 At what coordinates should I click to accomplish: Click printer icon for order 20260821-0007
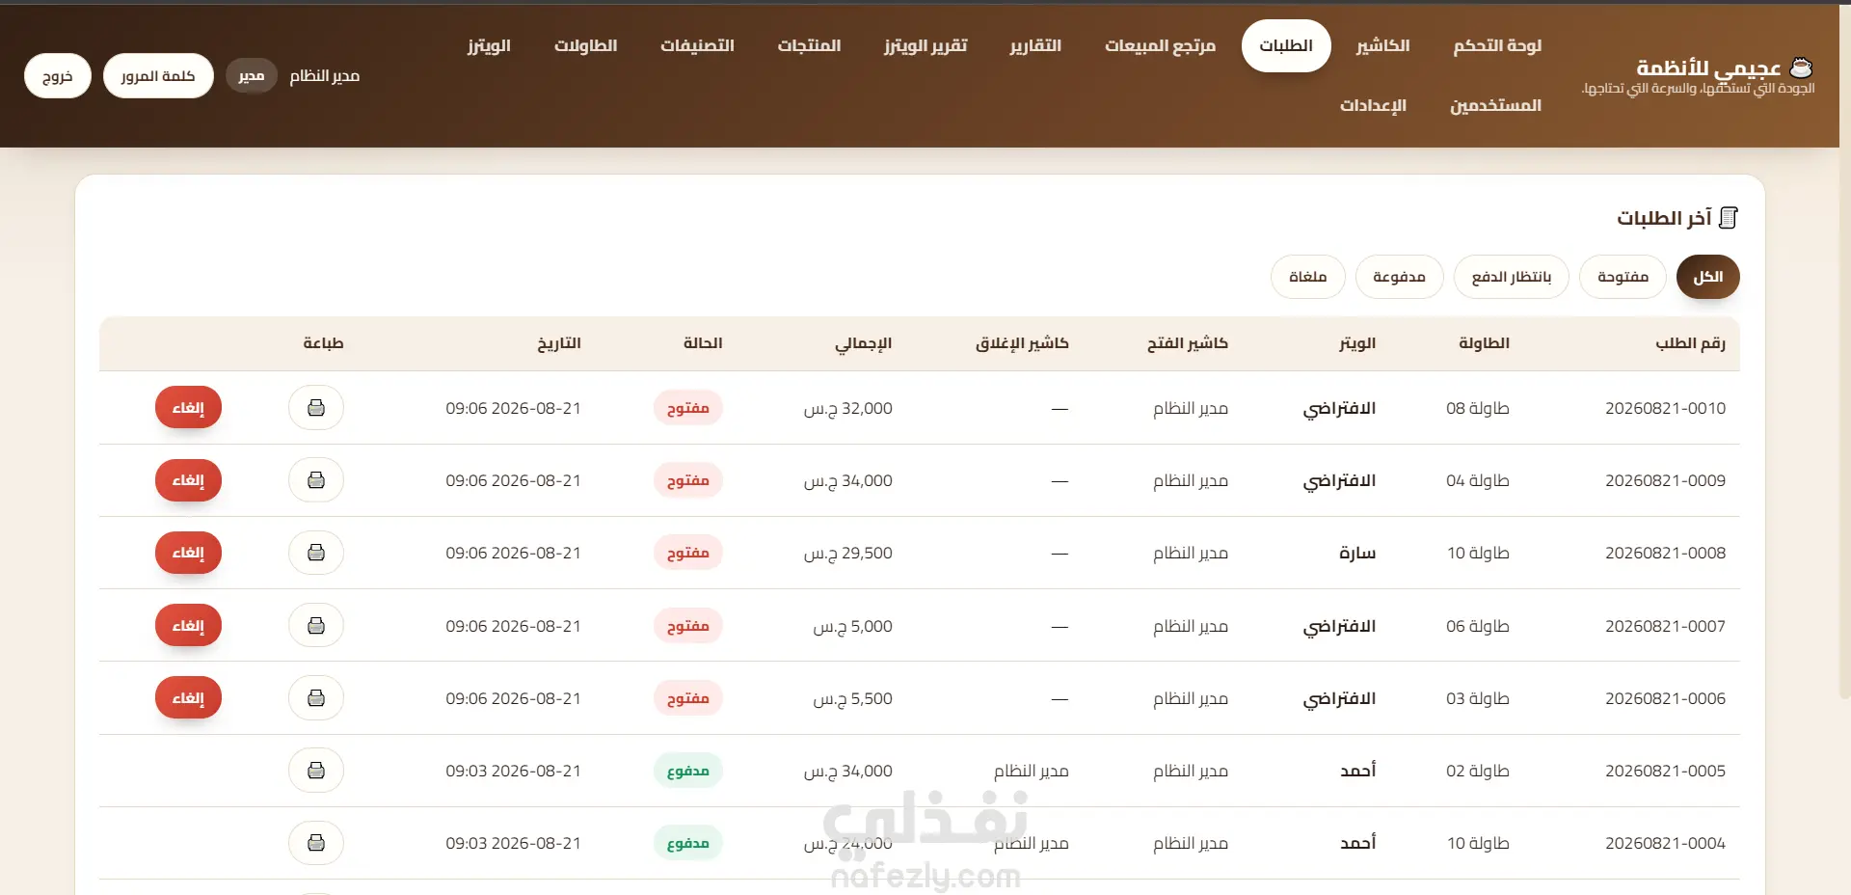[x=316, y=626]
